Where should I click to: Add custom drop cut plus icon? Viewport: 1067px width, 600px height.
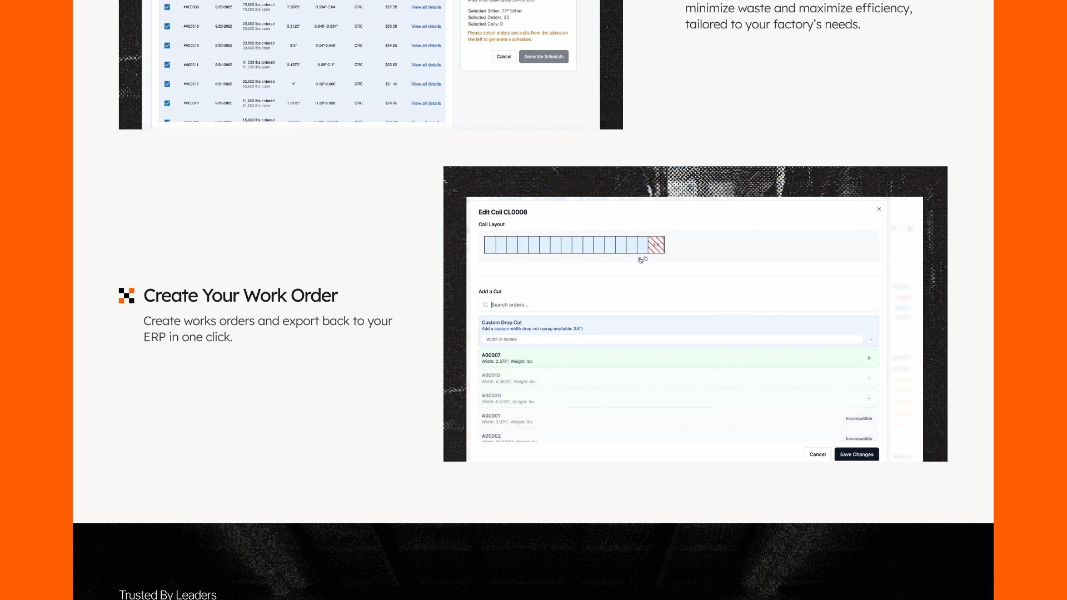coord(871,339)
